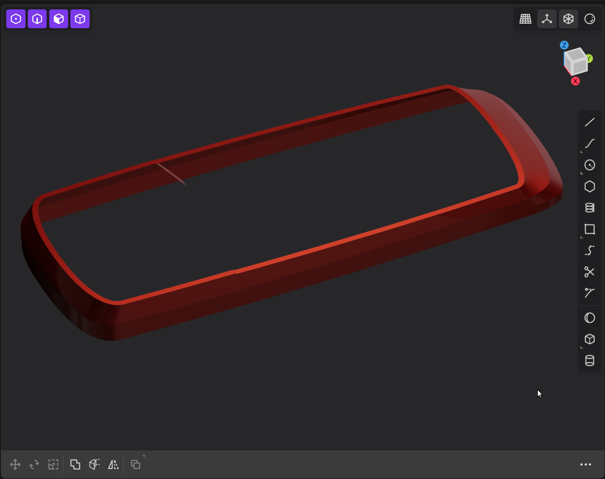The width and height of the screenshot is (605, 479).
Task: Select the Sphere tool
Action: point(590,318)
